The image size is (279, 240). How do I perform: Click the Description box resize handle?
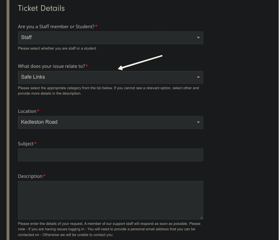pyautogui.click(x=201, y=218)
